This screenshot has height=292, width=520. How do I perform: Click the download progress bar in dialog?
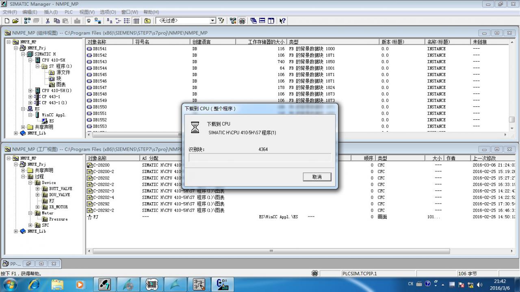point(260,158)
